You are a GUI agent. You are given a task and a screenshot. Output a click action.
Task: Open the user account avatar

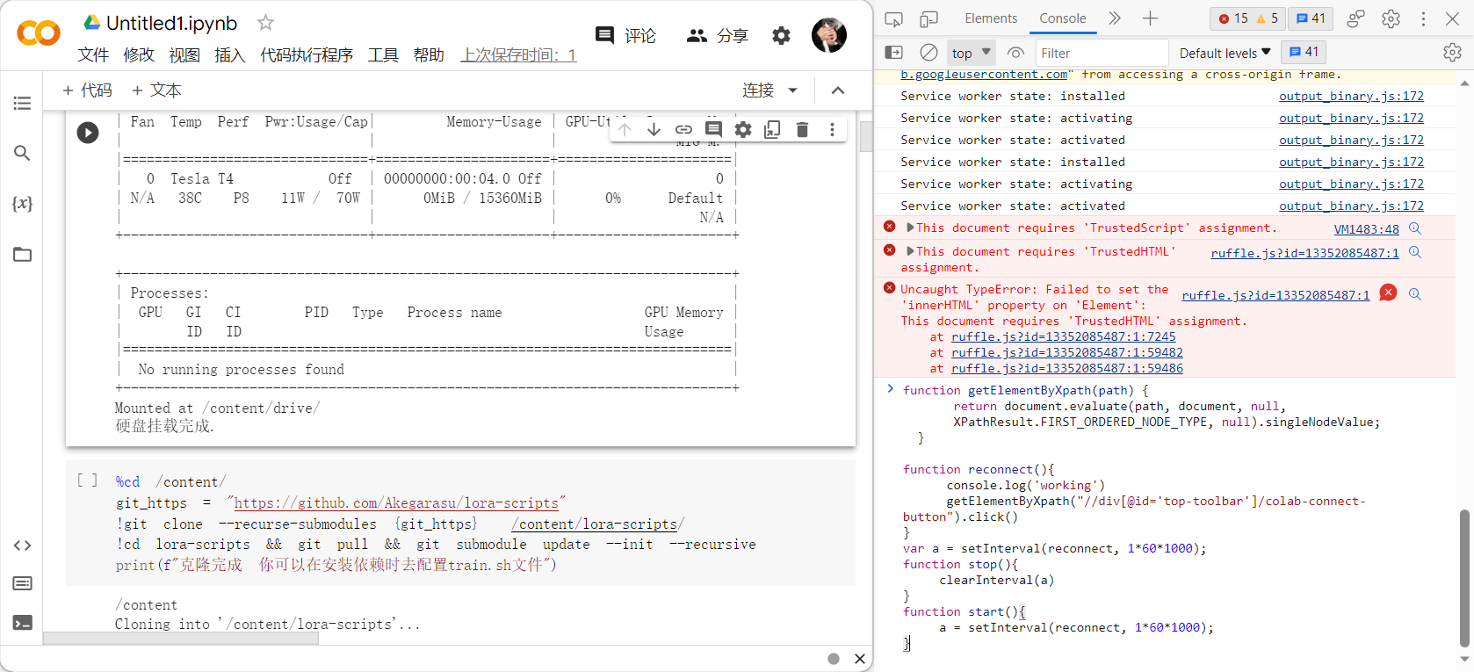(x=829, y=35)
